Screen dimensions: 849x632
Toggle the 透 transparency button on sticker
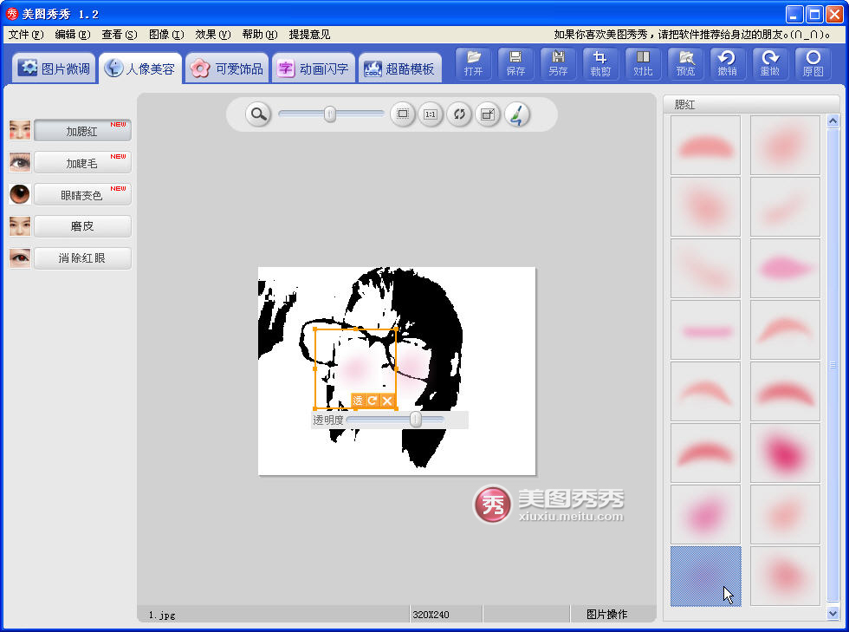point(358,401)
